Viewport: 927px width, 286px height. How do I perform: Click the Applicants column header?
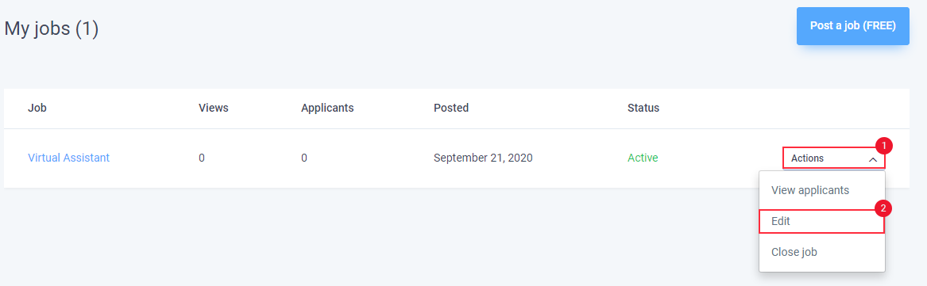pyautogui.click(x=327, y=108)
